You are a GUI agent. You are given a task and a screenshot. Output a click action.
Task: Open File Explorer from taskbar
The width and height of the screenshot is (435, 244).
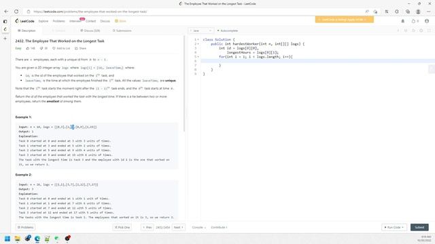[17, 239]
